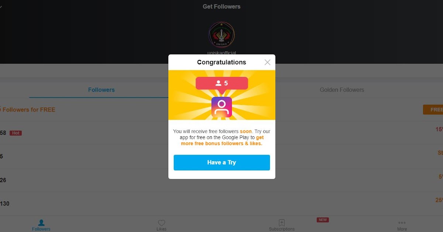The width and height of the screenshot is (443, 232).
Task: Switch to the Golden Followers tab
Action: (342, 90)
